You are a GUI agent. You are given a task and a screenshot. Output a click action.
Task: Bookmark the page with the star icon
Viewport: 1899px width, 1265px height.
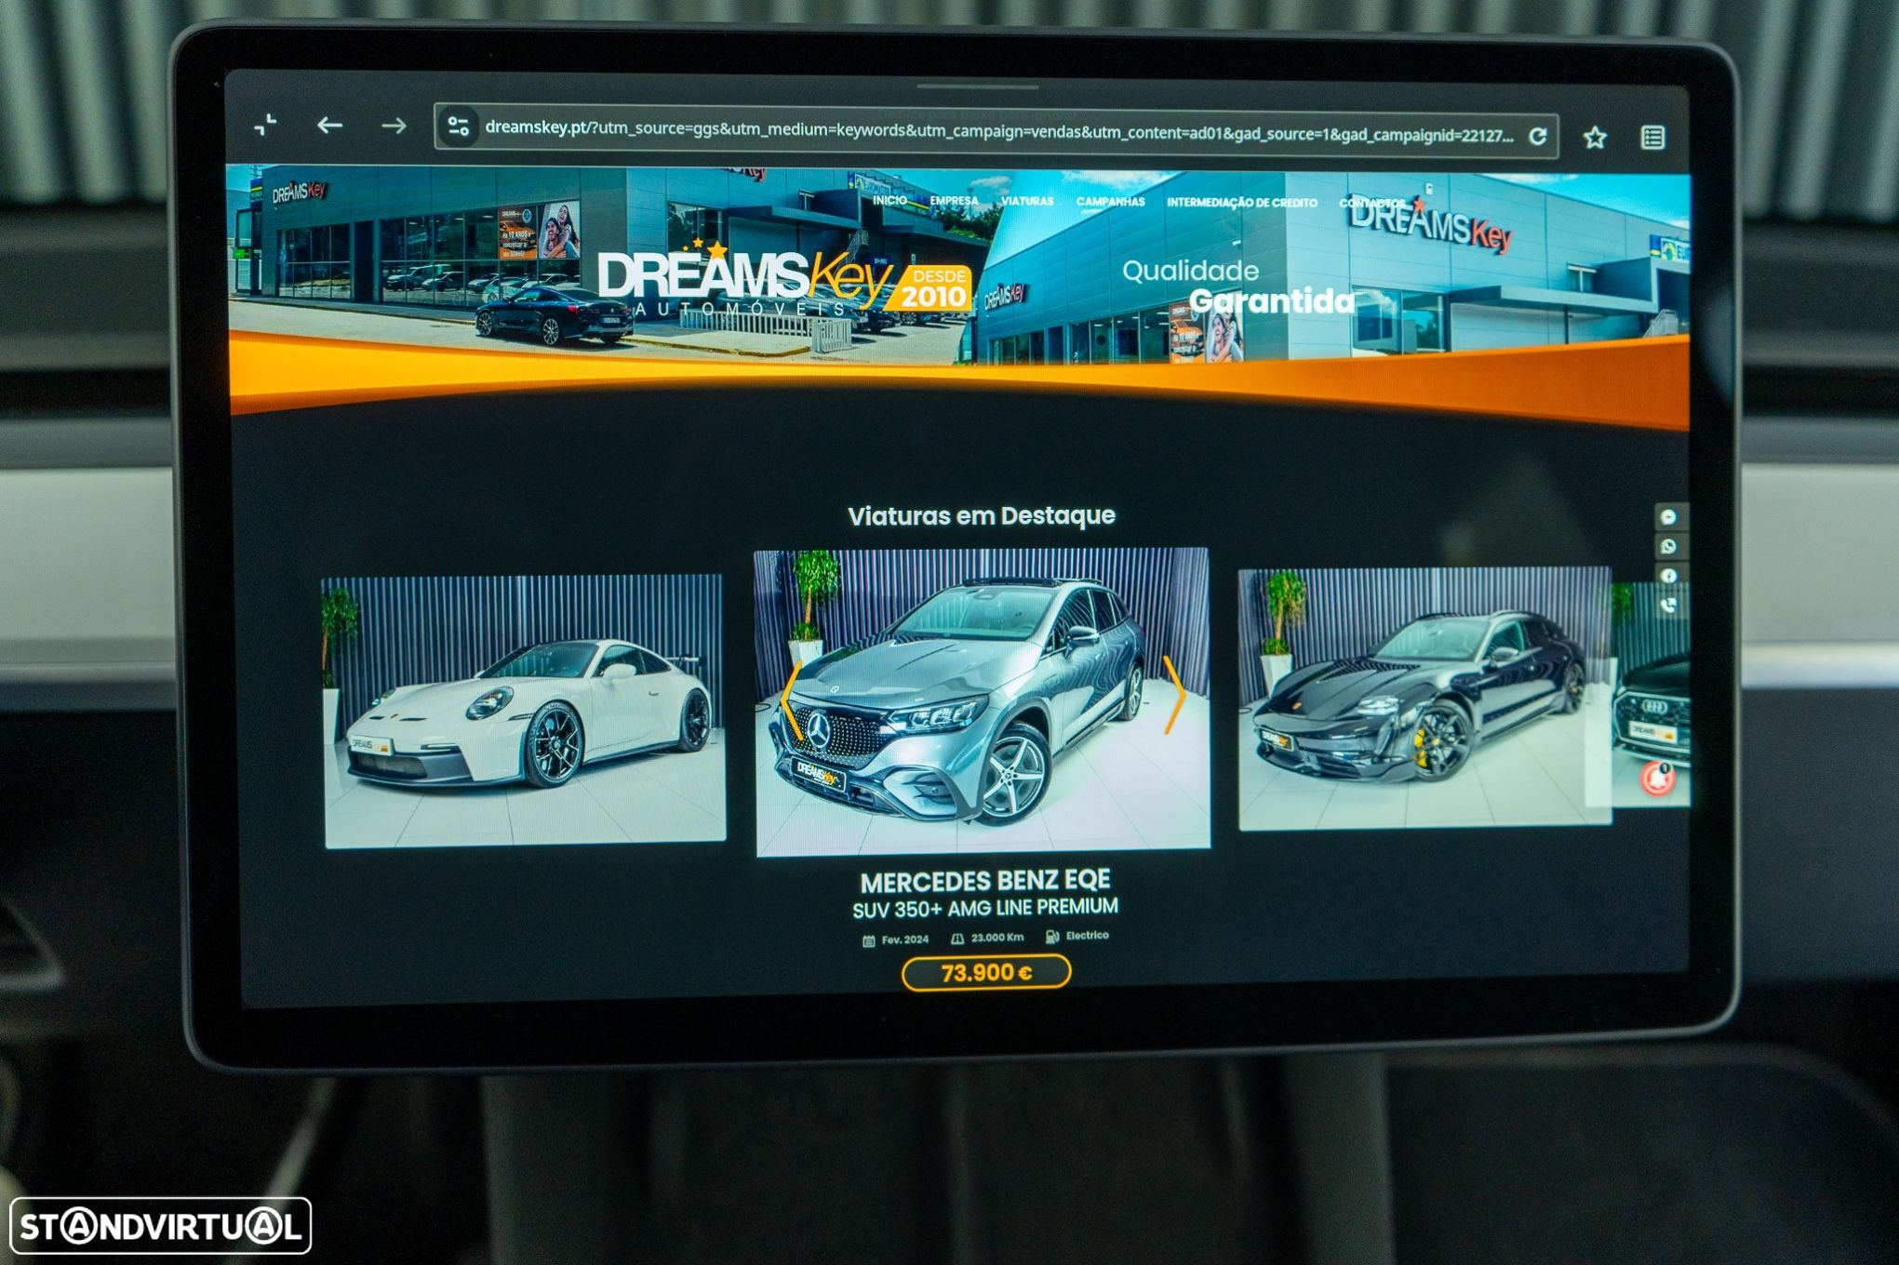coord(1595,138)
